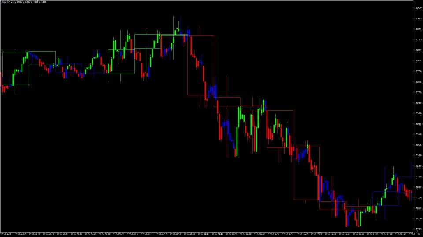Click the 27 Jul 10:47 time label
The image size is (423, 237).
[x=302, y=234]
